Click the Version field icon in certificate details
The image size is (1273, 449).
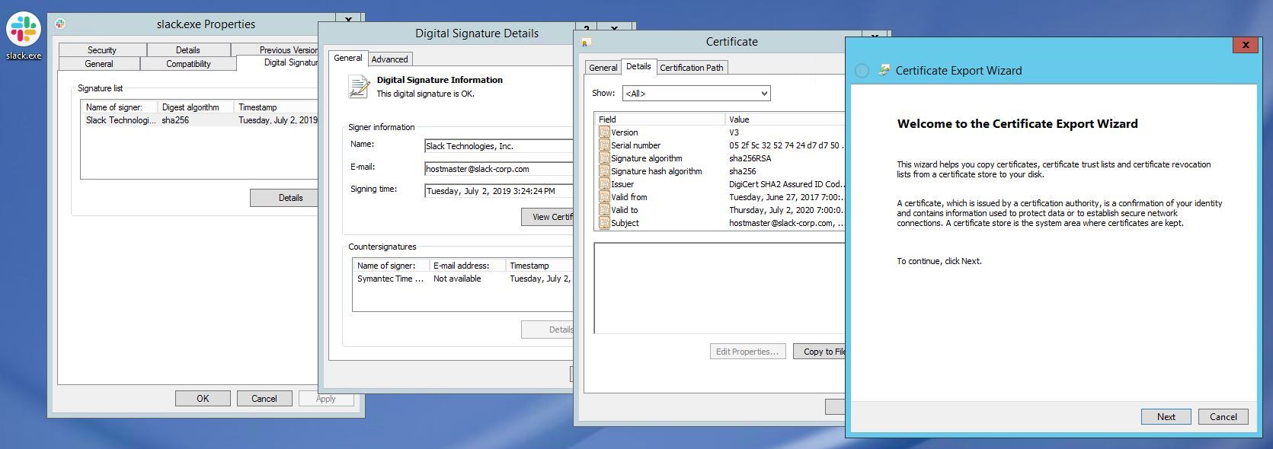point(604,132)
